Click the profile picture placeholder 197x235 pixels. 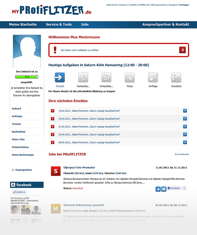click(27, 51)
